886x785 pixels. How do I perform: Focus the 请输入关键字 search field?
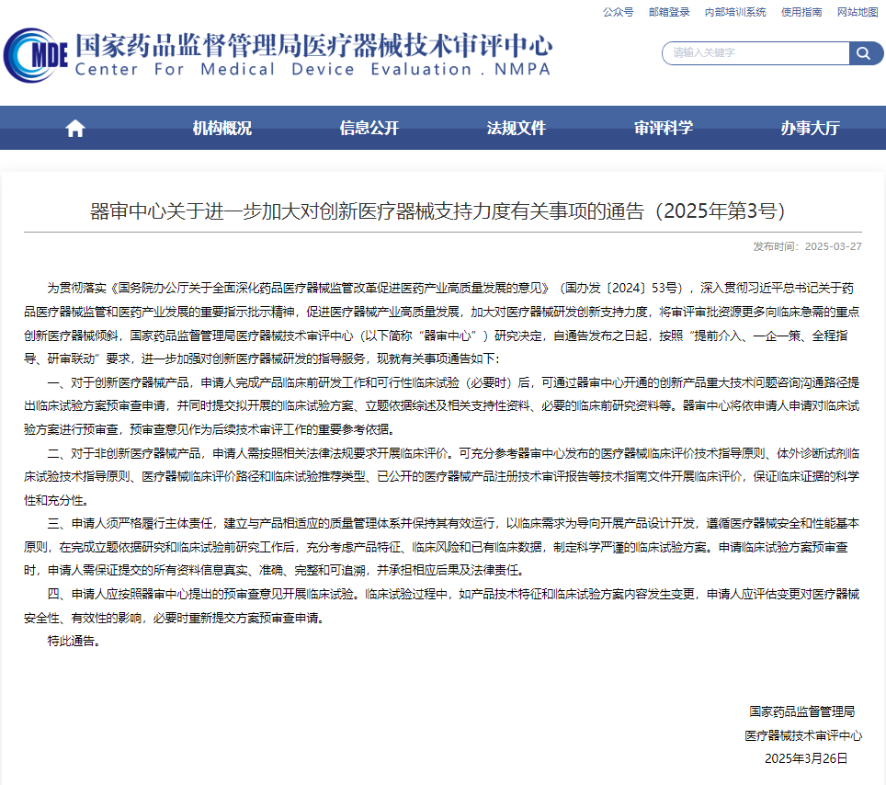click(756, 53)
